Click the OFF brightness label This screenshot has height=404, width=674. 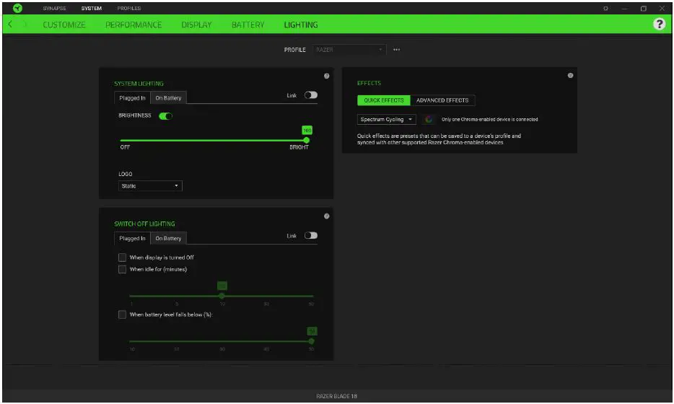[x=125, y=147]
